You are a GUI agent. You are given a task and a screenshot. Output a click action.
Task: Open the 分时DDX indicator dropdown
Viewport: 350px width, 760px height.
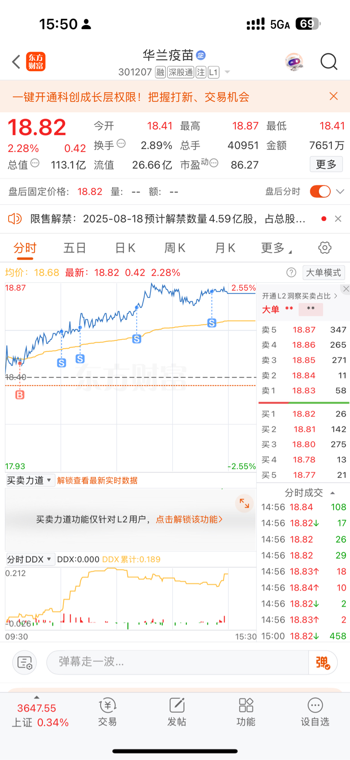click(x=30, y=559)
